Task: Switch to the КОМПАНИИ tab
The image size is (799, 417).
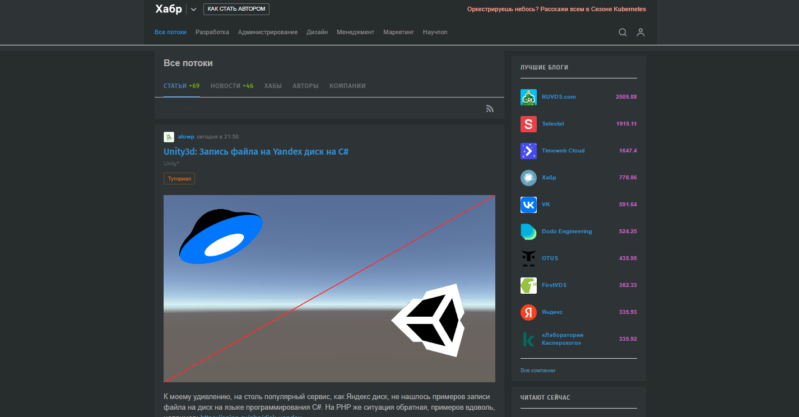Action: click(347, 86)
